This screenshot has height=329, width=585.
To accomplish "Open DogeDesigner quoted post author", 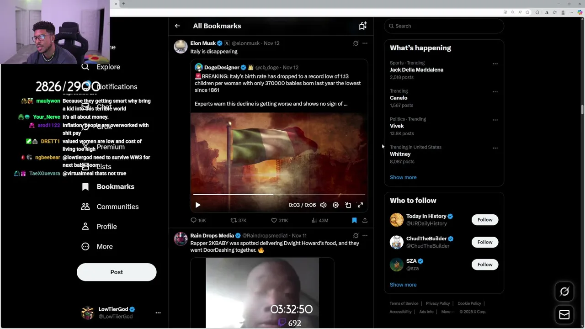I will click(222, 67).
